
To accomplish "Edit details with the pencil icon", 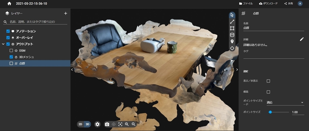I will point(302,39).
